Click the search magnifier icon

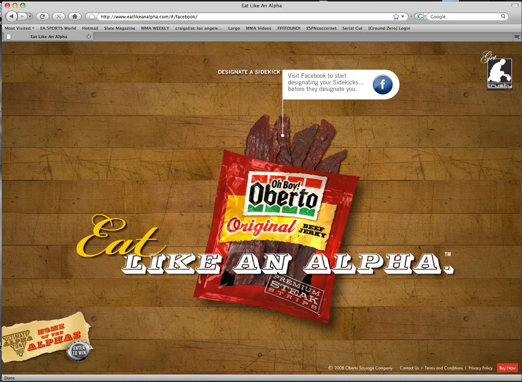pyautogui.click(x=503, y=16)
